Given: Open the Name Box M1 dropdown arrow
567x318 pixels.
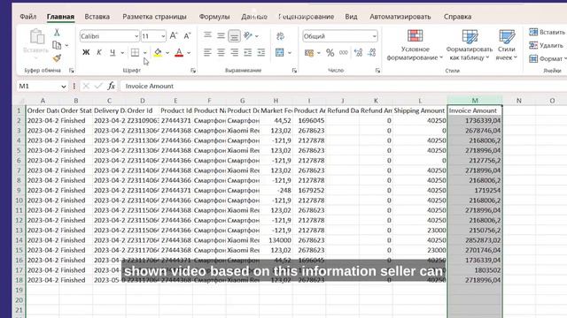Looking at the screenshot, I should click(64, 87).
